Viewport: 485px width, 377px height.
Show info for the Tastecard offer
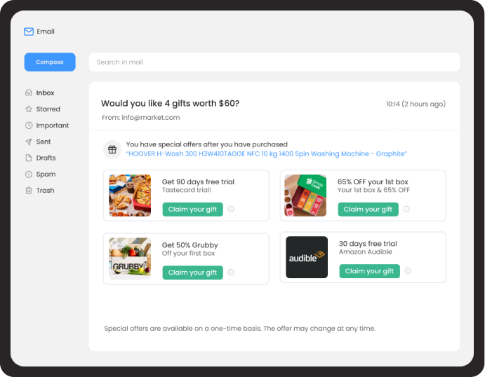point(231,209)
